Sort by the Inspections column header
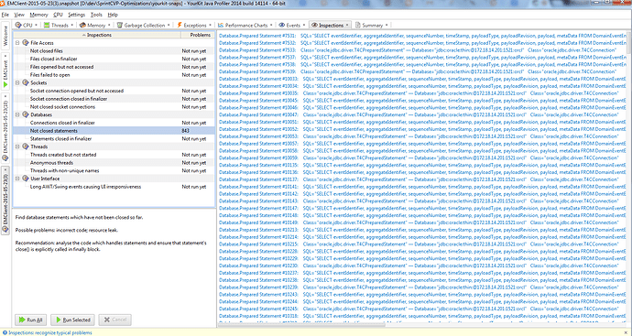The width and height of the screenshot is (632, 336). pyautogui.click(x=97, y=35)
